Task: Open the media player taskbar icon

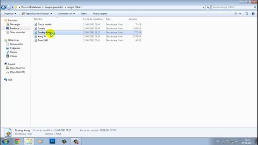Action: coord(40,141)
